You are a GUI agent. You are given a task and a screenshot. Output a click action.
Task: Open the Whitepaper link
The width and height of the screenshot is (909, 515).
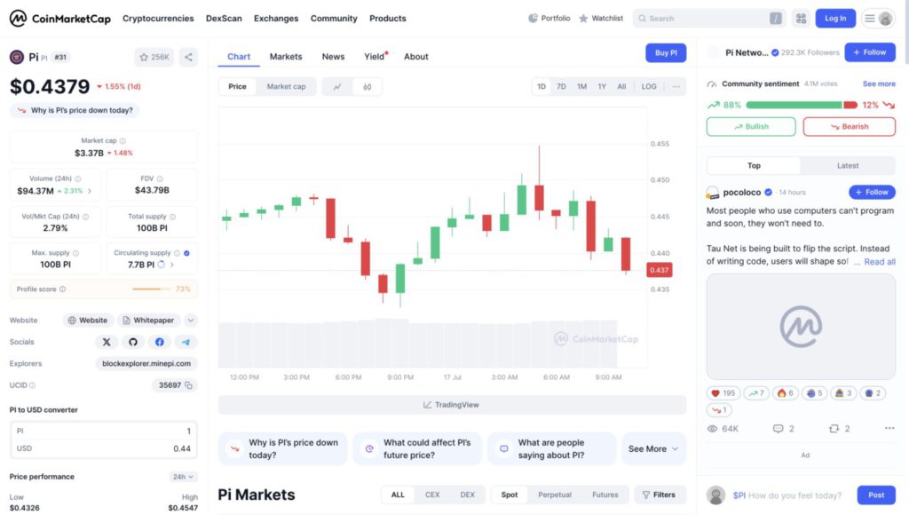148,321
